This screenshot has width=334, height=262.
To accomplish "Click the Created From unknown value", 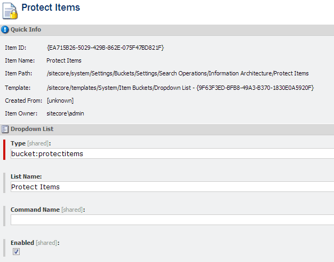I will coord(60,101).
